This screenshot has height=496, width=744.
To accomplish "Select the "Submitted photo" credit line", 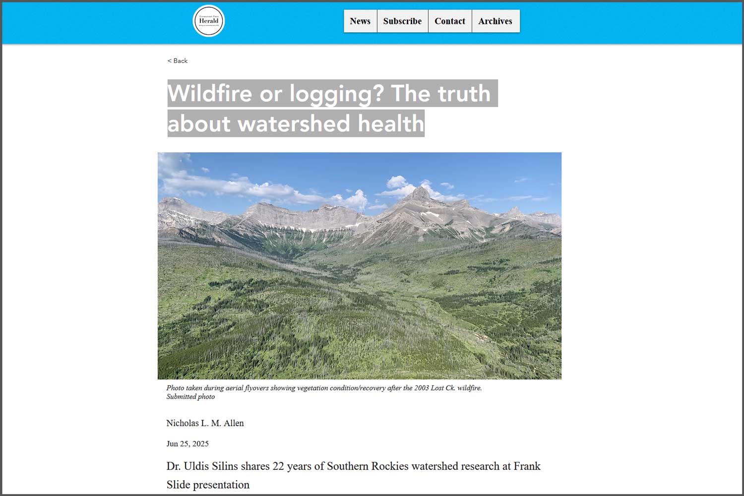I will [x=190, y=397].
